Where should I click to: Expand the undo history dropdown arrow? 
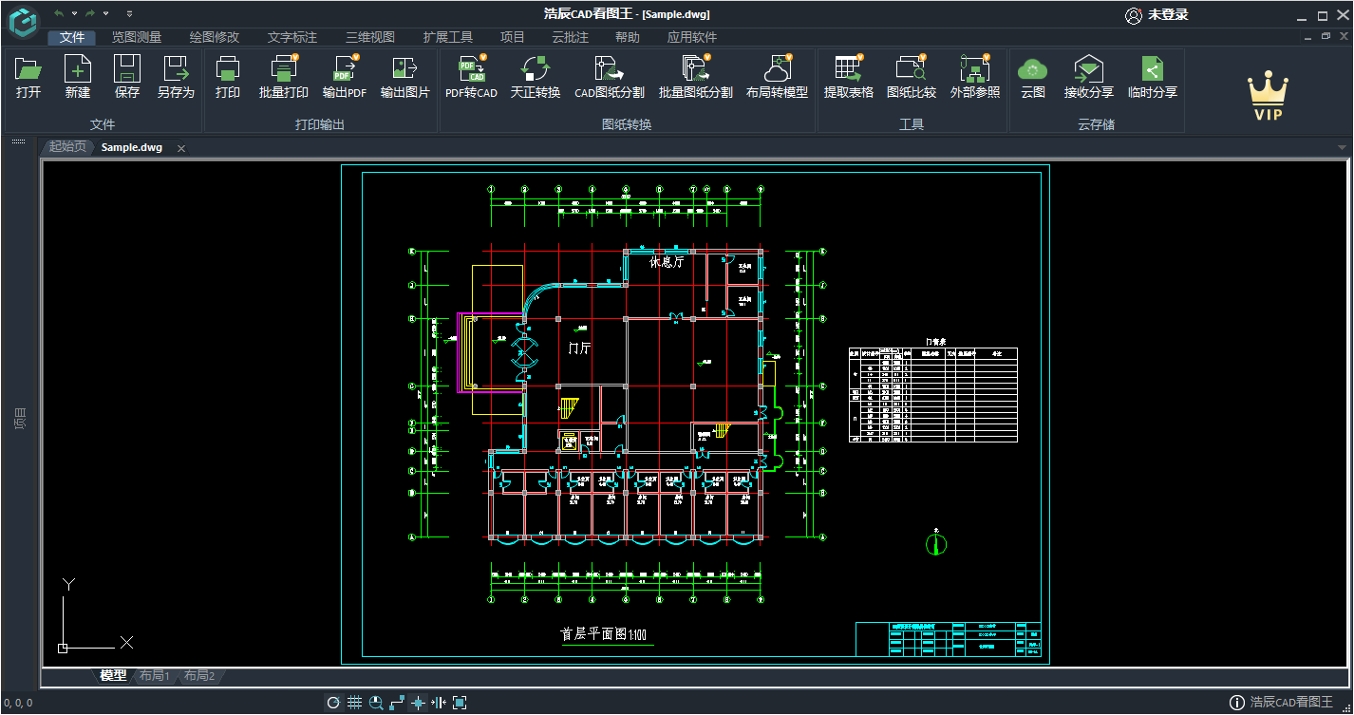[x=74, y=13]
